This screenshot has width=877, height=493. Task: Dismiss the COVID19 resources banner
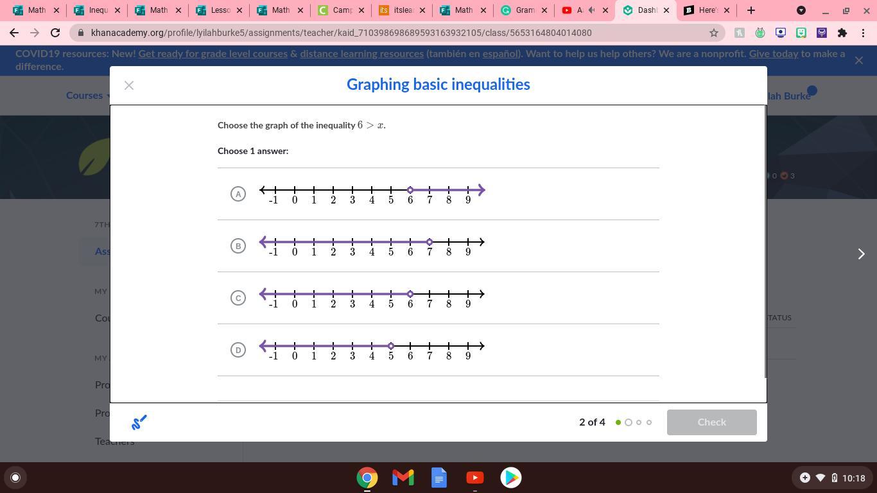click(x=859, y=60)
